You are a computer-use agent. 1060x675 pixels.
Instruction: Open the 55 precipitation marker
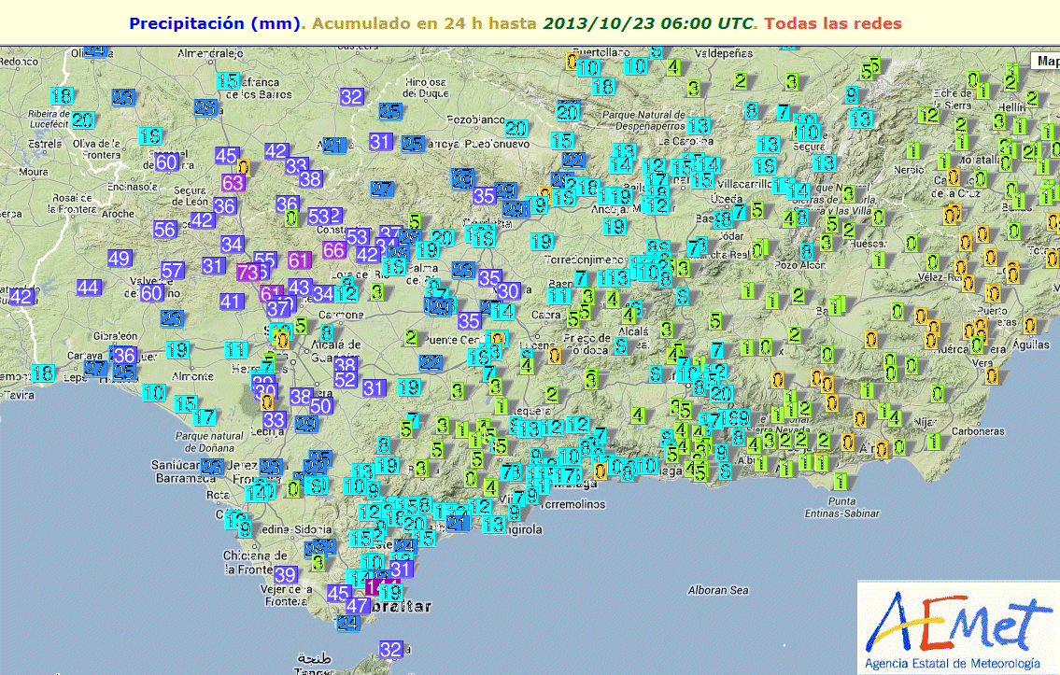coord(264,260)
